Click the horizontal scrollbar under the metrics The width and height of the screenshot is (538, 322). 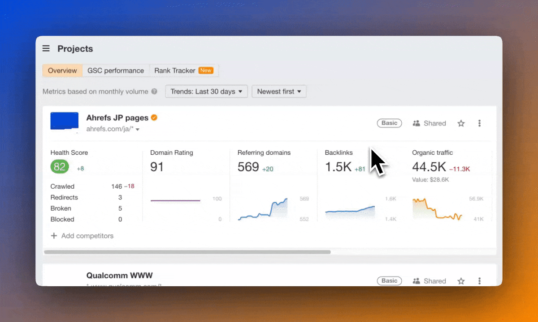(187, 252)
